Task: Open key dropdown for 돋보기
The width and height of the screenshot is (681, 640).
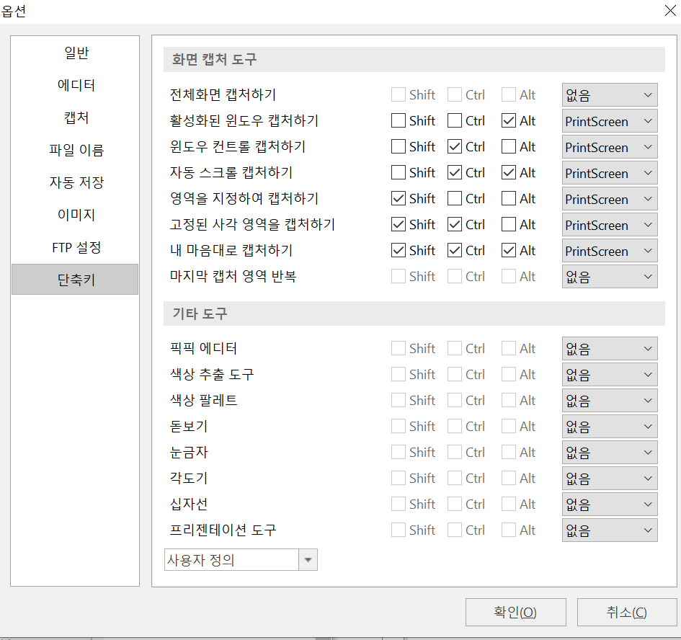Action: coord(610,426)
